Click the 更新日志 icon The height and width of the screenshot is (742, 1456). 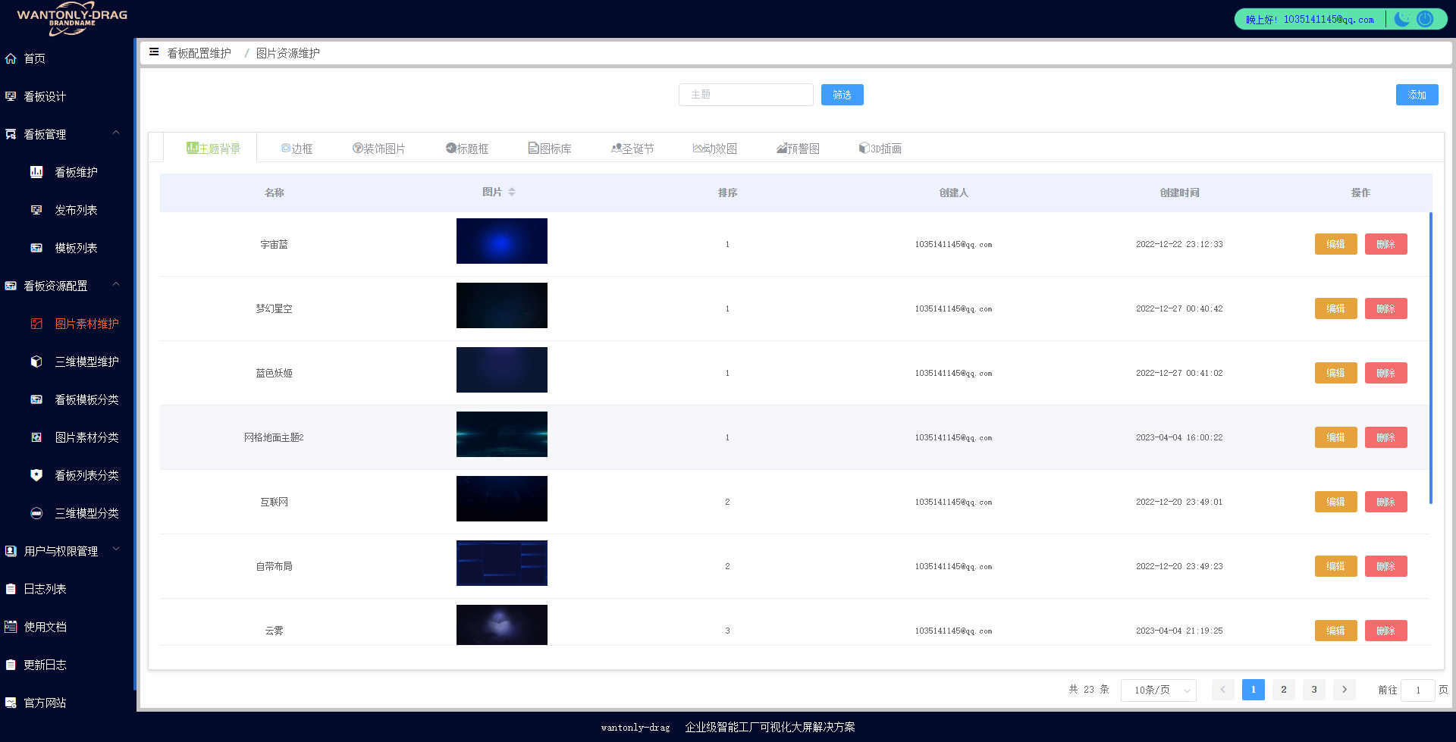coord(11,665)
